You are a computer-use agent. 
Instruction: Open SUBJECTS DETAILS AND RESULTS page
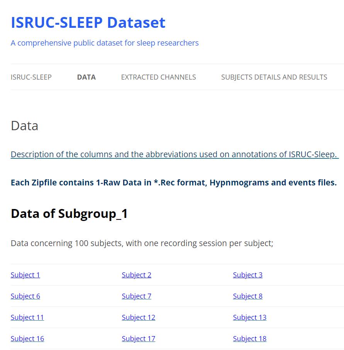(274, 77)
